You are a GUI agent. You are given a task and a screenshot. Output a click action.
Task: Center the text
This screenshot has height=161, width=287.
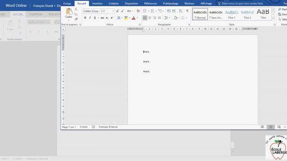150,18
